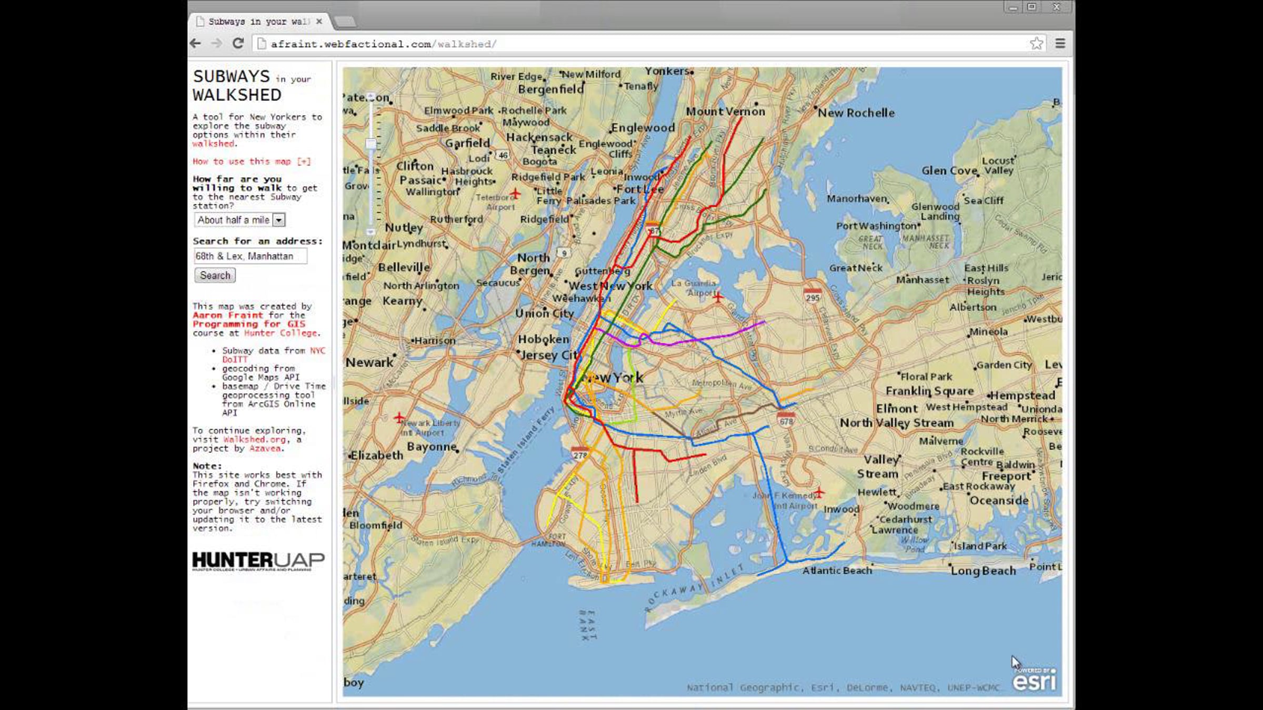
Task: Reload the walkshed page
Action: (x=238, y=44)
